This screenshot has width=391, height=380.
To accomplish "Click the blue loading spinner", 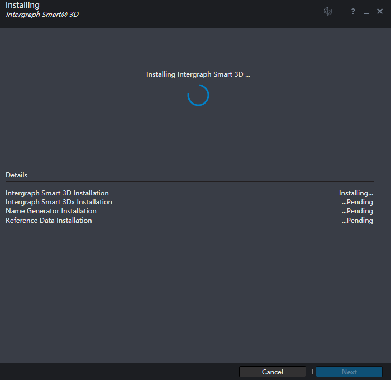I will 198,95.
